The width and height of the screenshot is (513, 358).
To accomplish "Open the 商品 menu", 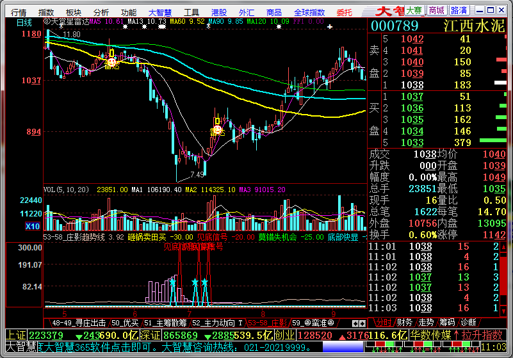I will click(274, 12).
